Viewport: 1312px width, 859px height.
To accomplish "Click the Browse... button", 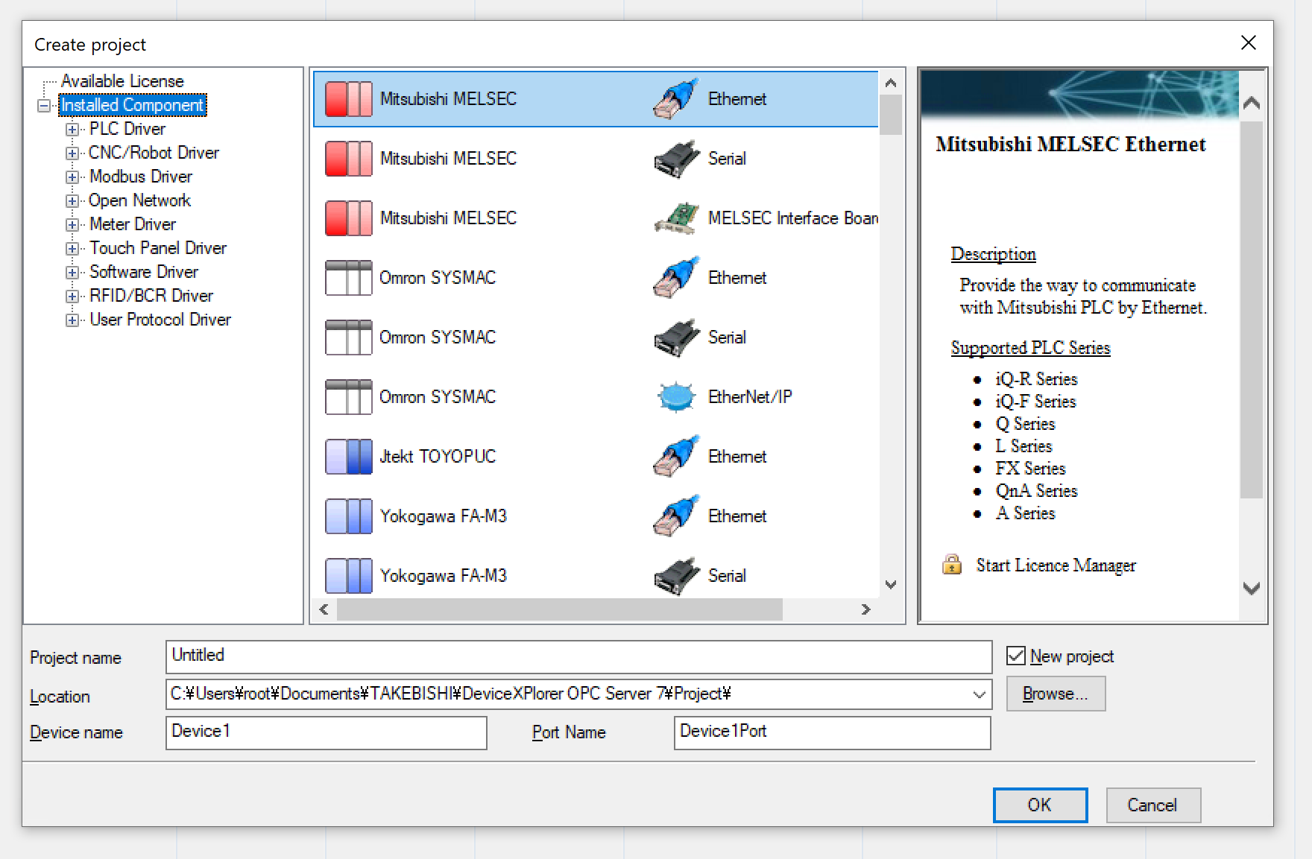I will click(x=1055, y=694).
